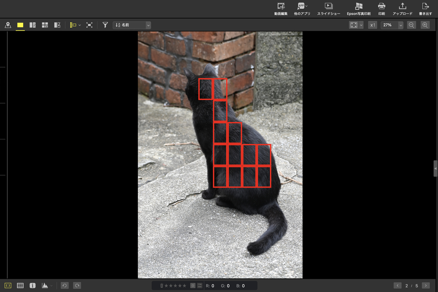
Task: Click the full screen display icon
Action: 89,25
